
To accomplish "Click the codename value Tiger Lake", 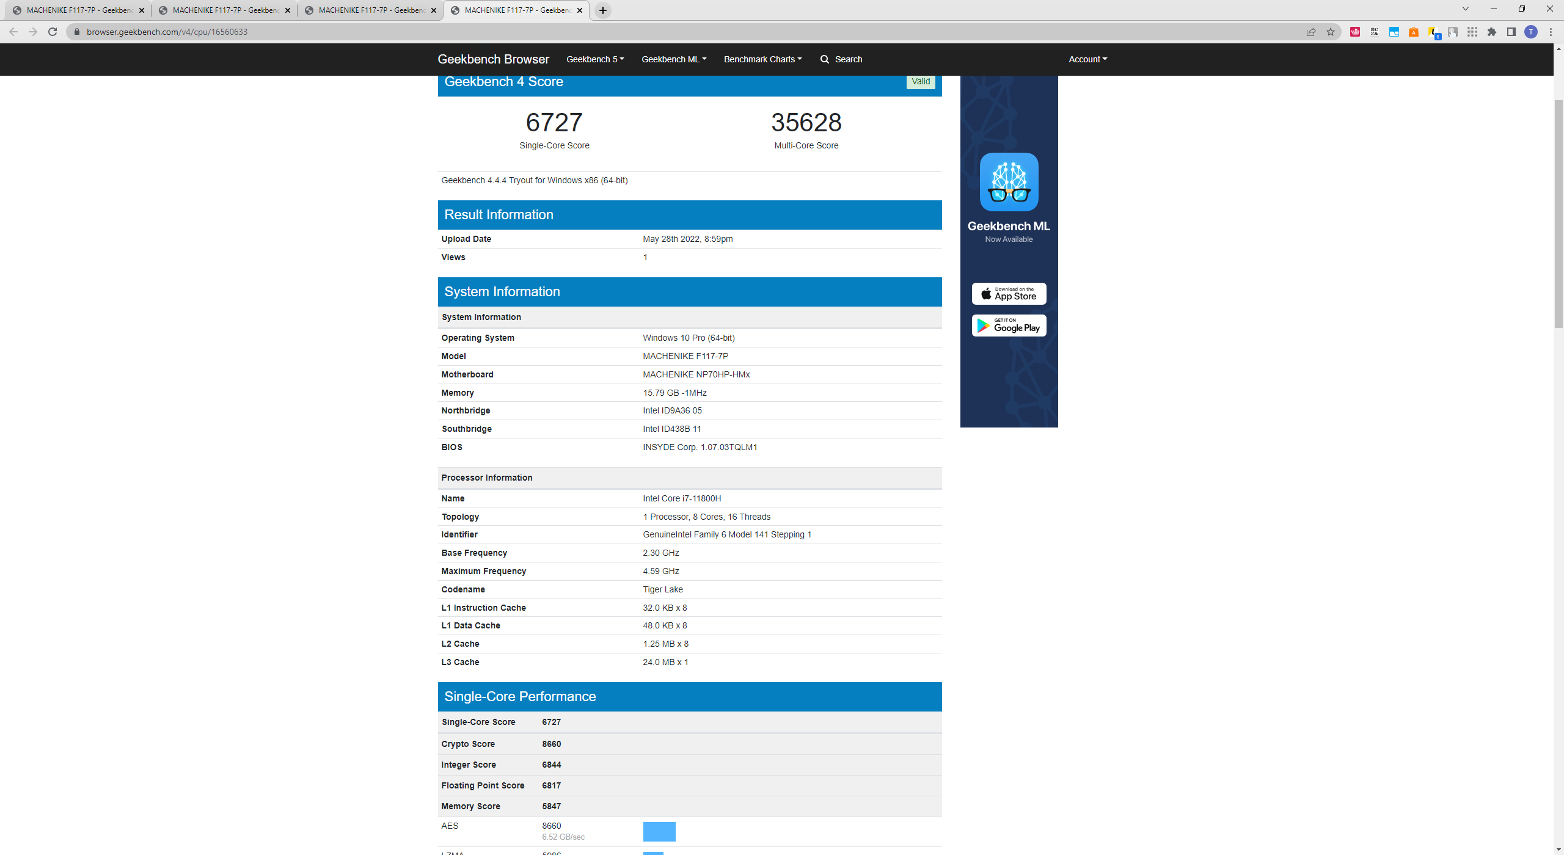I will [663, 589].
